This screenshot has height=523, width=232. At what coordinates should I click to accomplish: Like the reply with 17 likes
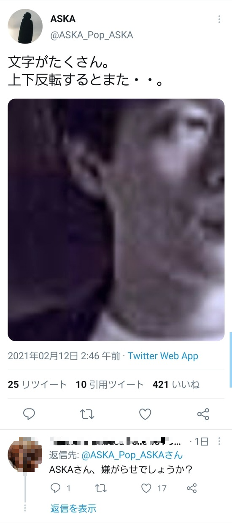[x=154, y=488]
